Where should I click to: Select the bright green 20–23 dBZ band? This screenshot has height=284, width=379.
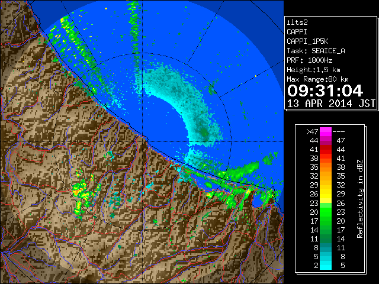[326, 212]
